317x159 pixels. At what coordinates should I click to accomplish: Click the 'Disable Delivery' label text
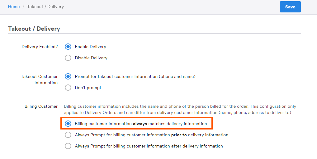pyautogui.click(x=91, y=58)
